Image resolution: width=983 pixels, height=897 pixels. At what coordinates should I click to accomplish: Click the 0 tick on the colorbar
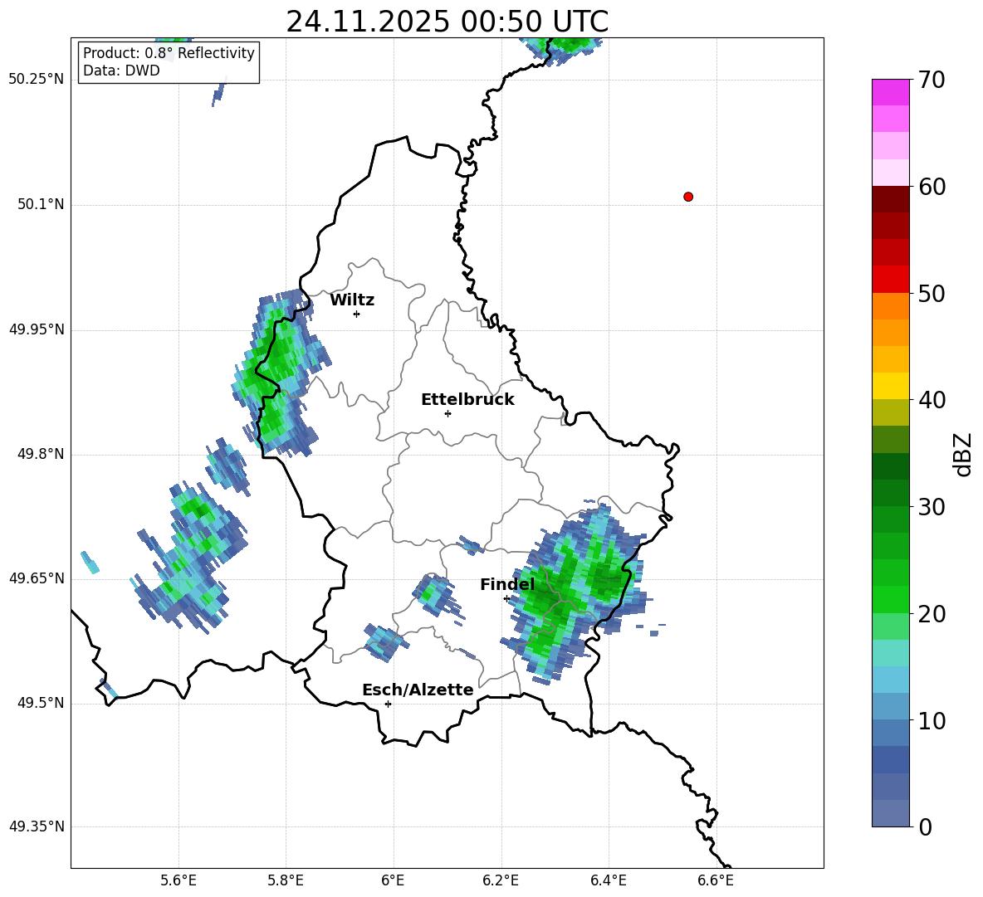pos(925,826)
